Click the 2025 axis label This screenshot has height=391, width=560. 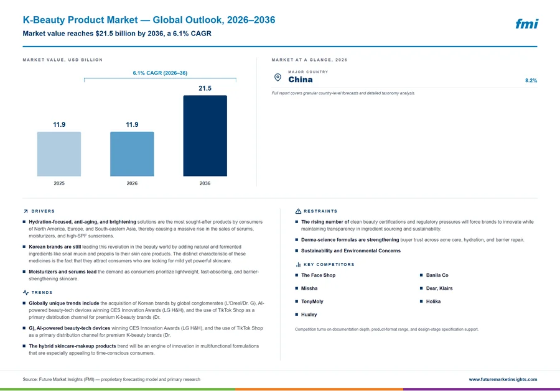59,183
